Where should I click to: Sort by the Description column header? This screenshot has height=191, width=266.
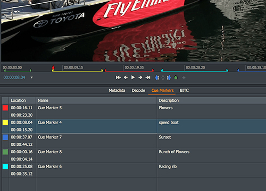tap(212, 100)
